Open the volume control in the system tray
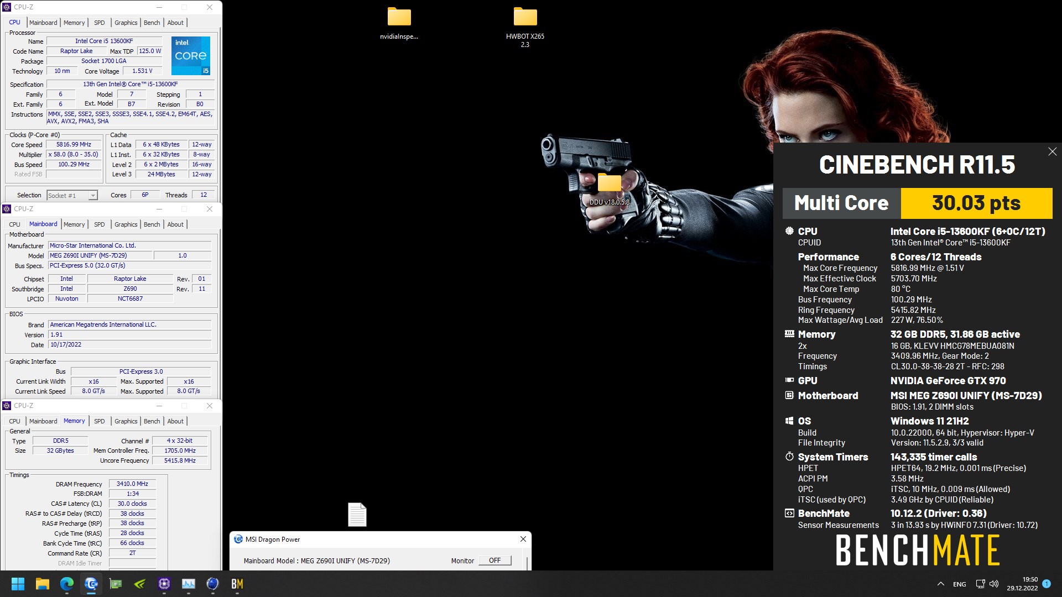This screenshot has height=597, width=1062. (994, 584)
